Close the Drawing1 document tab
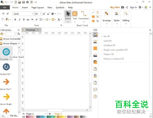This screenshot has height=118, width=153. (x=38, y=30)
